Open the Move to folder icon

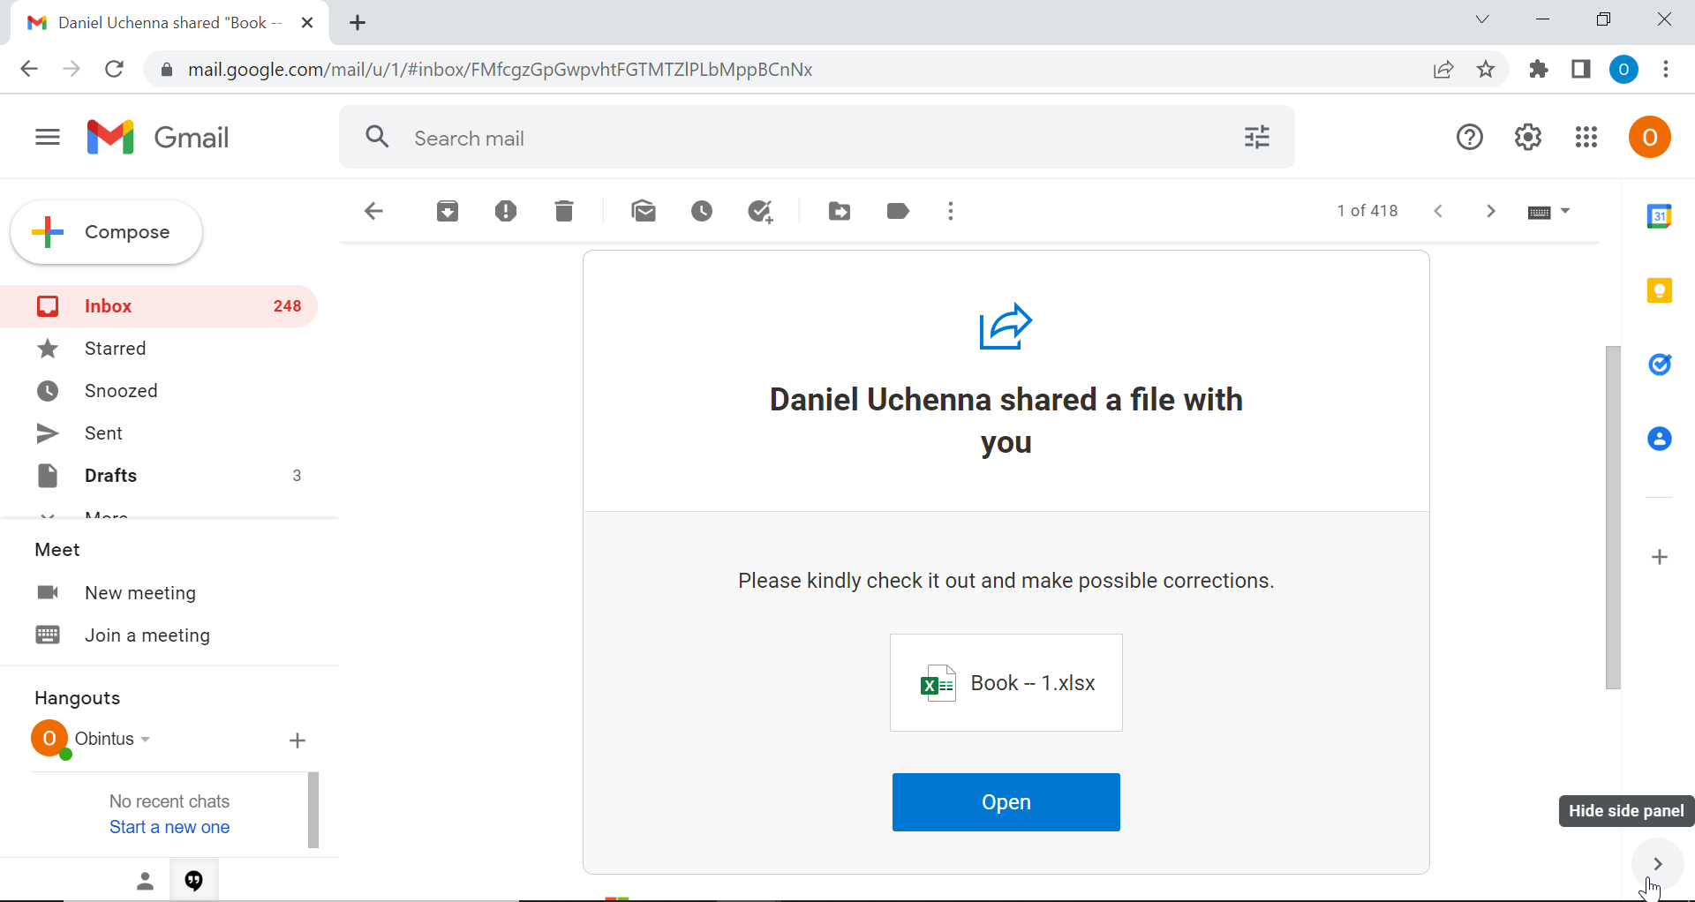[x=840, y=211]
